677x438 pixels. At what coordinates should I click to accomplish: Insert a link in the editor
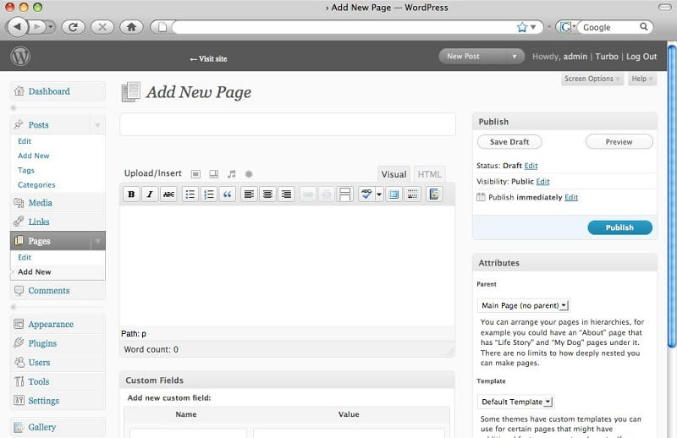click(307, 194)
